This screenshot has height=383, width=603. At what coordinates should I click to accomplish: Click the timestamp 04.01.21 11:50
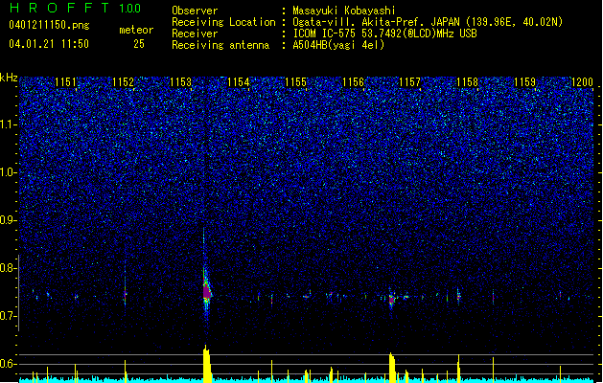49,44
